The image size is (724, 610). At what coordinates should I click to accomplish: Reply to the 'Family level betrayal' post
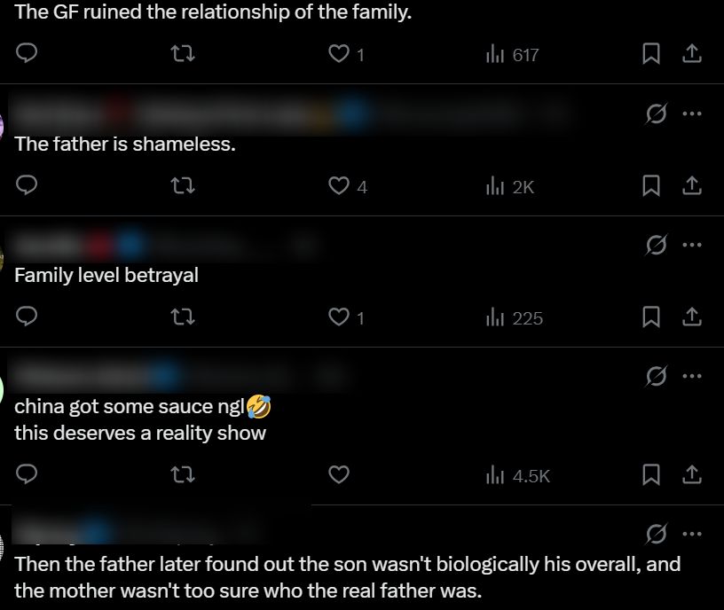coord(28,317)
